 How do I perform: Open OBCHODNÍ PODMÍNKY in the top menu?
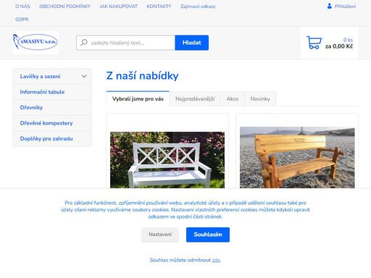[x=64, y=7]
